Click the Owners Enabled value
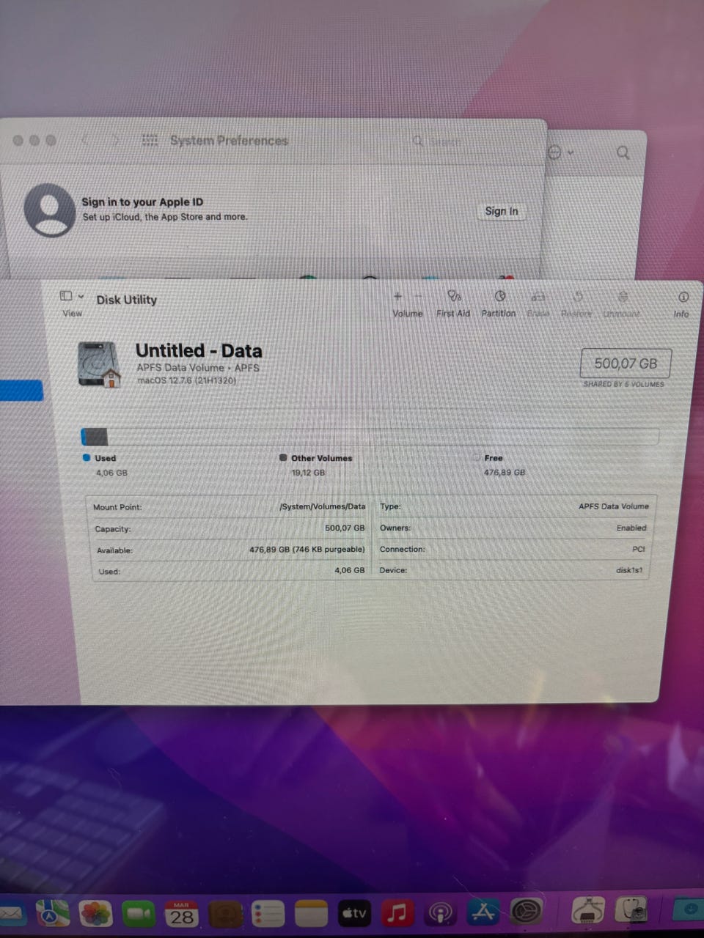Viewport: 704px width, 938px height. click(x=631, y=528)
